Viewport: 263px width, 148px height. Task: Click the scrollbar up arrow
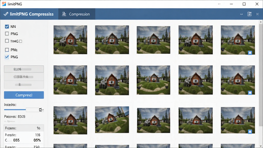click(x=261, y=22)
